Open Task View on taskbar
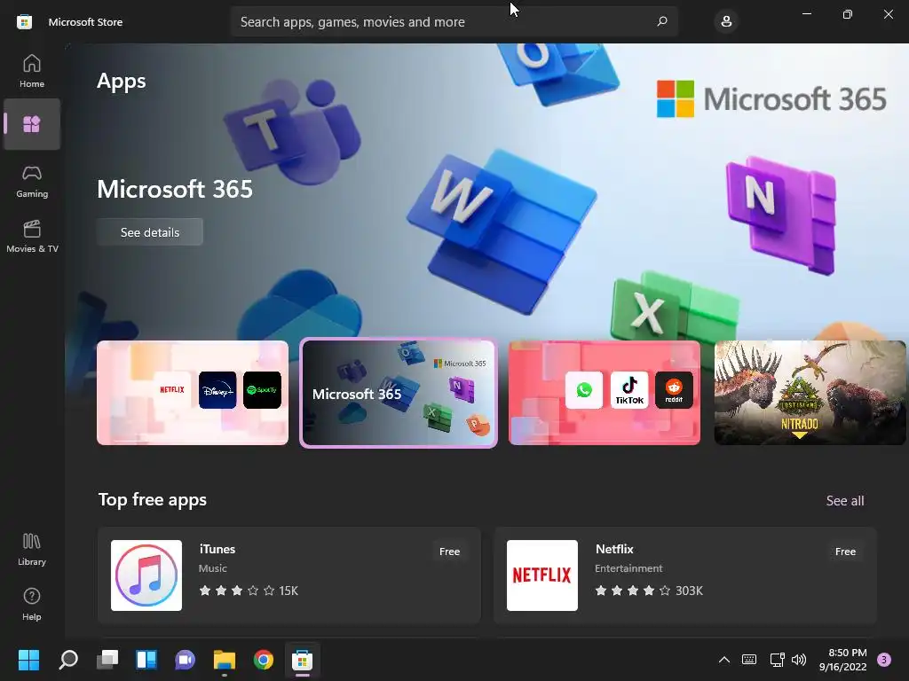The image size is (909, 681). click(x=107, y=659)
